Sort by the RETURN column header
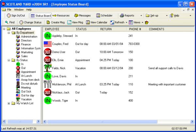 (112, 29)
